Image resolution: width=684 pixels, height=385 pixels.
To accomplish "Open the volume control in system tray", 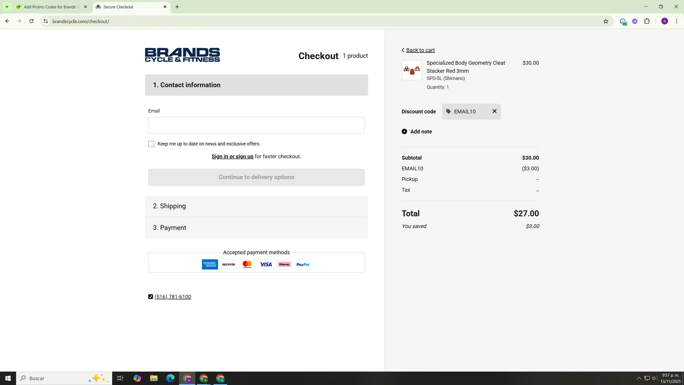I will pos(655,378).
